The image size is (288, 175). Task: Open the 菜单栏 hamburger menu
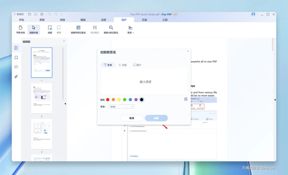[x=19, y=14]
